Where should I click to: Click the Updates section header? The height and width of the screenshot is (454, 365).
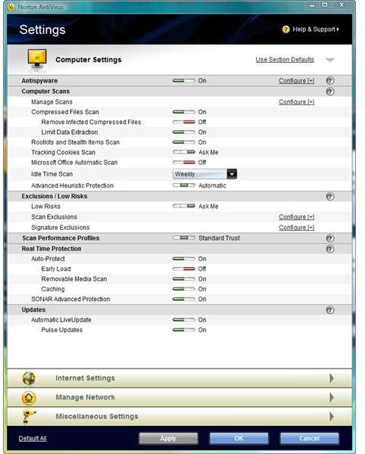point(33,309)
